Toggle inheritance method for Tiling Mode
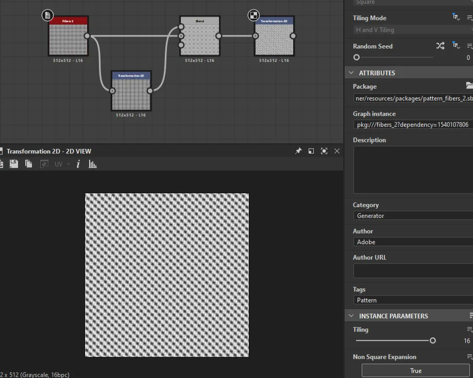Screen dimensions: 473x378 pos(456,18)
